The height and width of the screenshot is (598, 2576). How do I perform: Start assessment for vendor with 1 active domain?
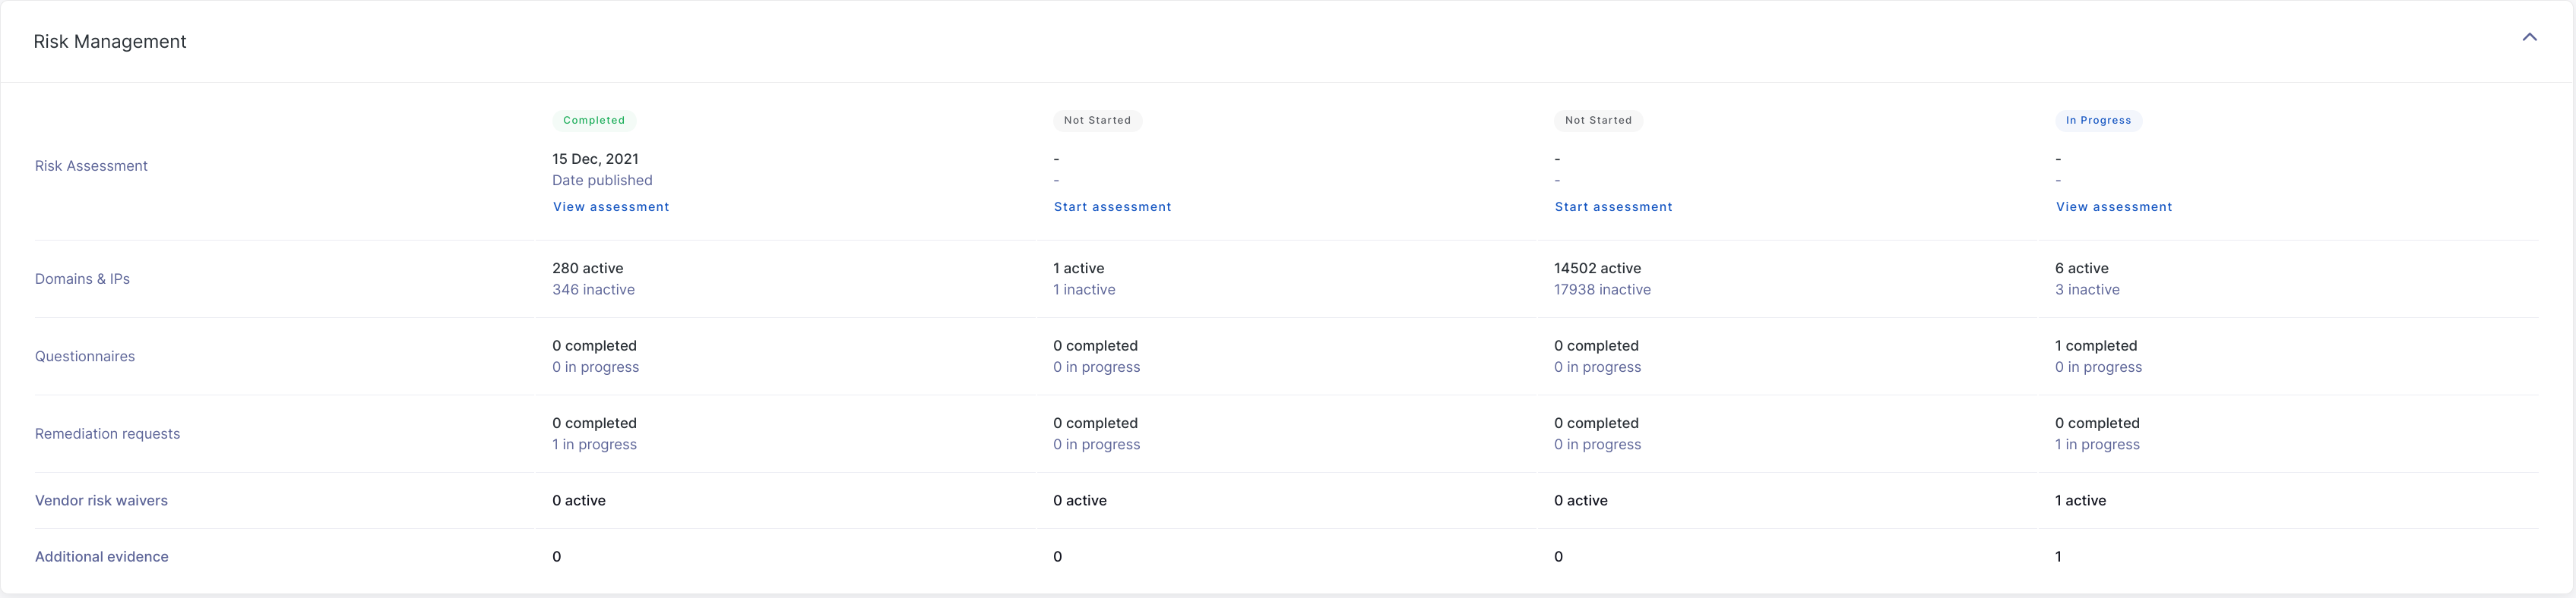click(1112, 206)
